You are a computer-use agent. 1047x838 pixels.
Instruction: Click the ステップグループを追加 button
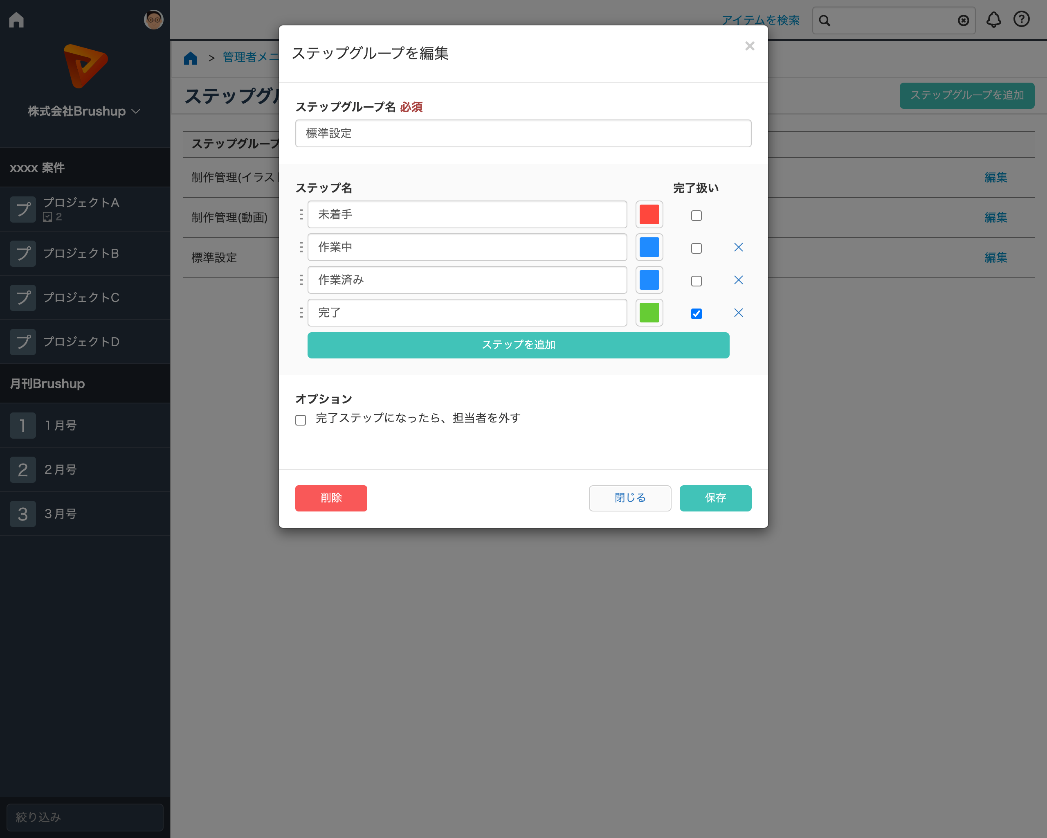pyautogui.click(x=967, y=95)
